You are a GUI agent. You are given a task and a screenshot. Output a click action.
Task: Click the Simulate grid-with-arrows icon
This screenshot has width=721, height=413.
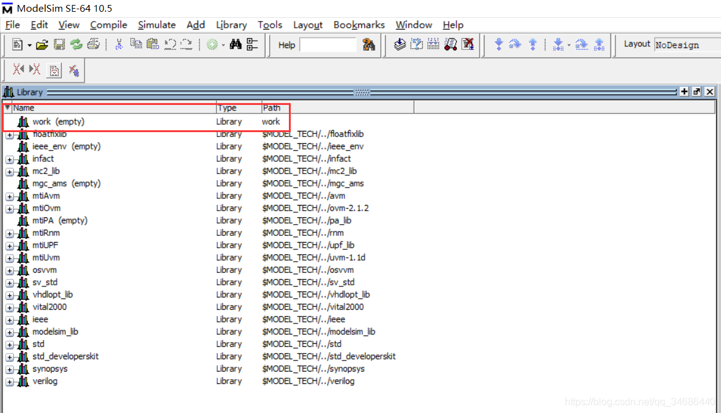coord(433,44)
